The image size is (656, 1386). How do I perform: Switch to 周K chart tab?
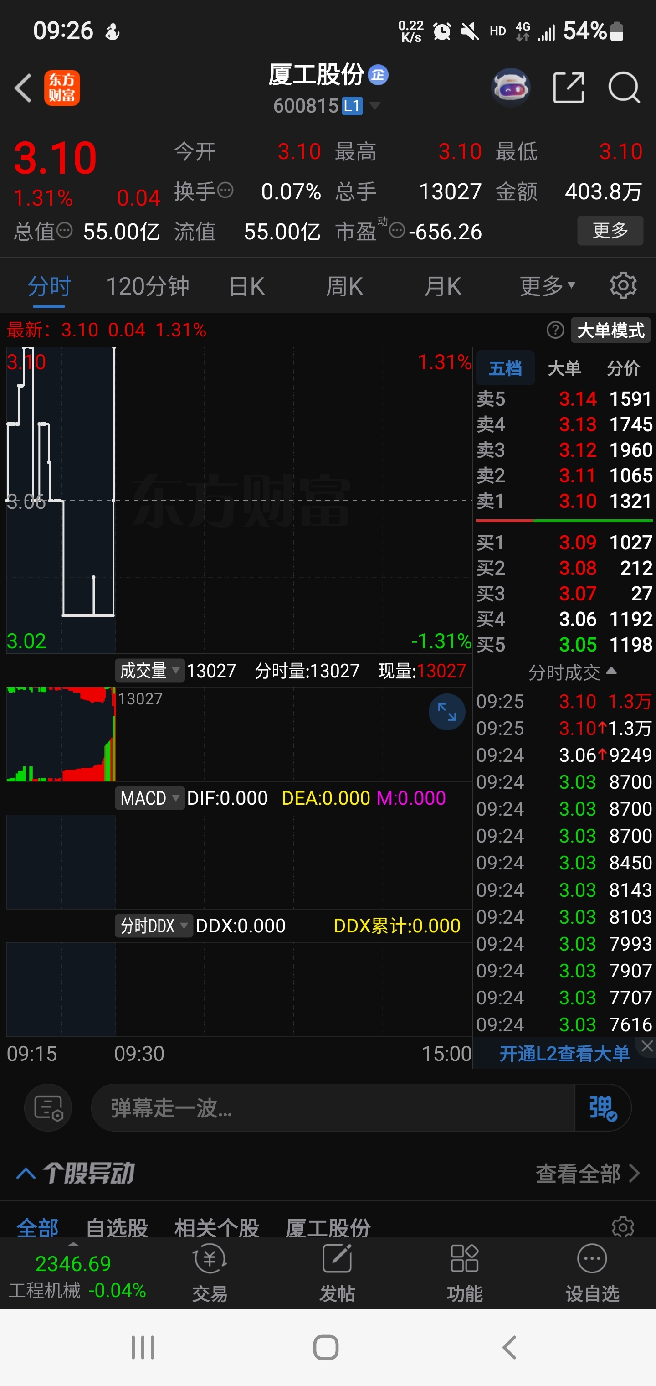pyautogui.click(x=345, y=286)
